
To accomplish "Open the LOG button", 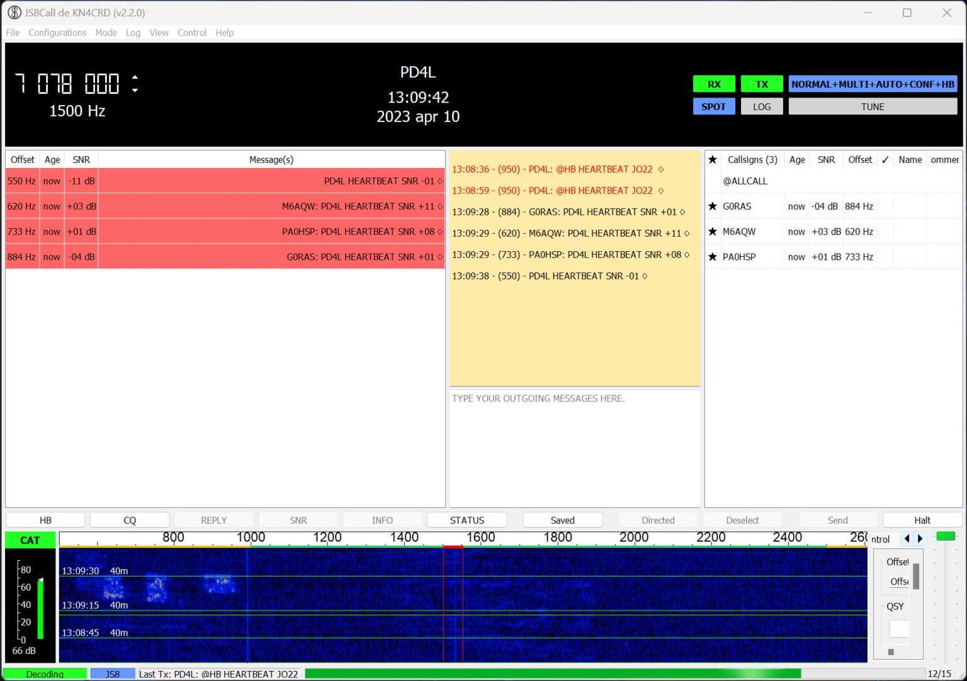I will tap(761, 106).
